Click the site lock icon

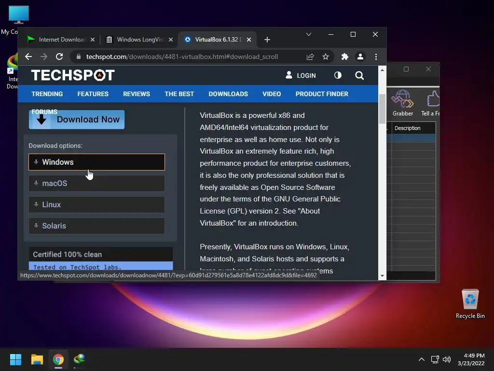coord(79,57)
